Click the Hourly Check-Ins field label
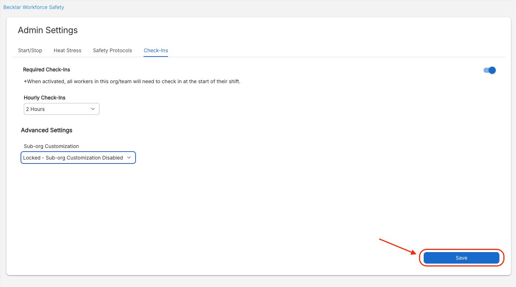The height and width of the screenshot is (287, 516). tap(45, 98)
